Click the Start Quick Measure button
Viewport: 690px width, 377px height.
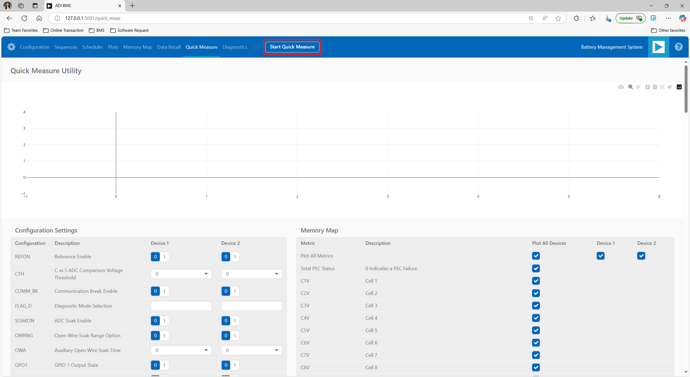292,47
